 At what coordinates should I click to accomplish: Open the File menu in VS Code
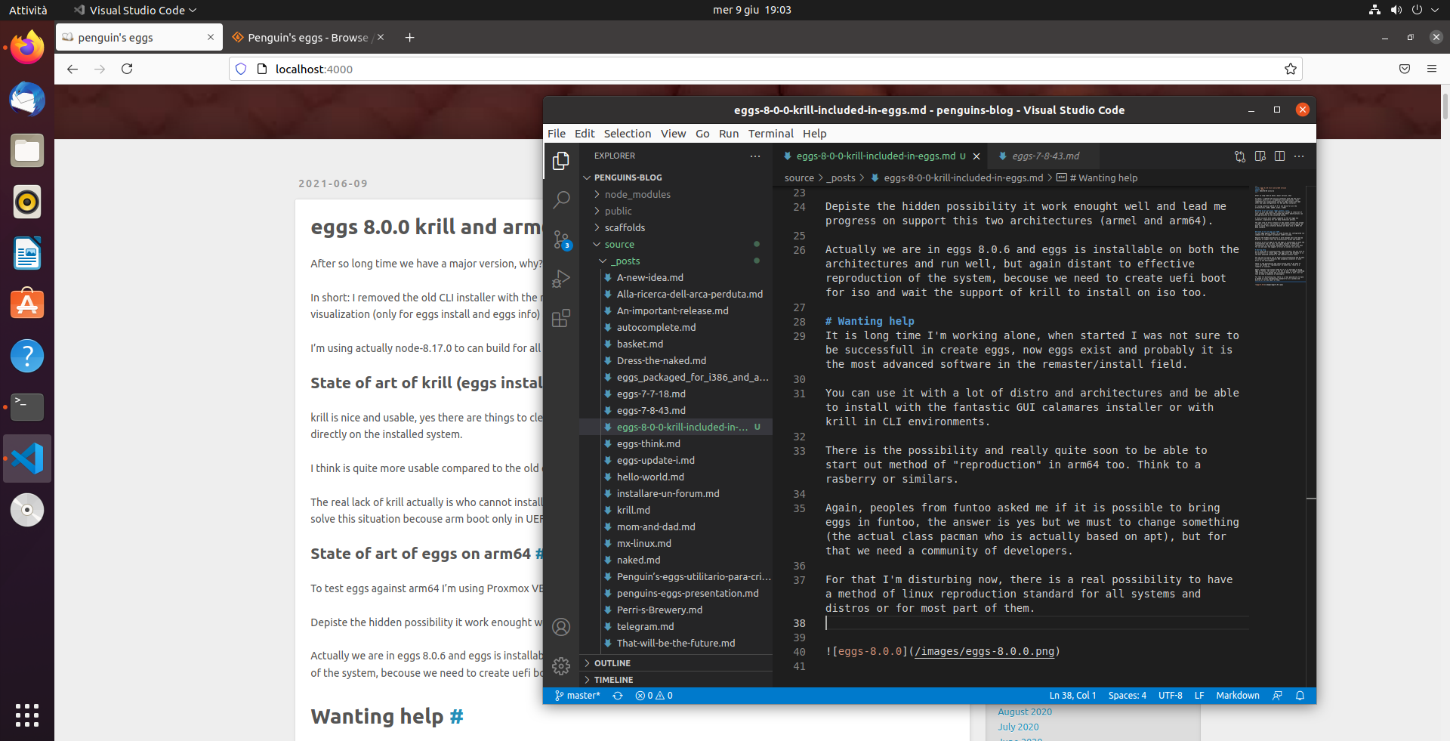pos(557,134)
